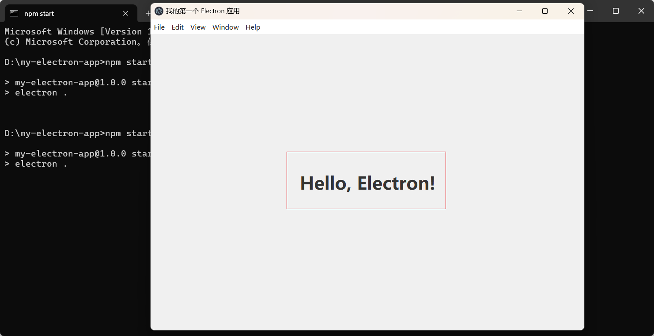
Task: Click the "我的第一个 Electron 应用" window title
Action: click(203, 11)
